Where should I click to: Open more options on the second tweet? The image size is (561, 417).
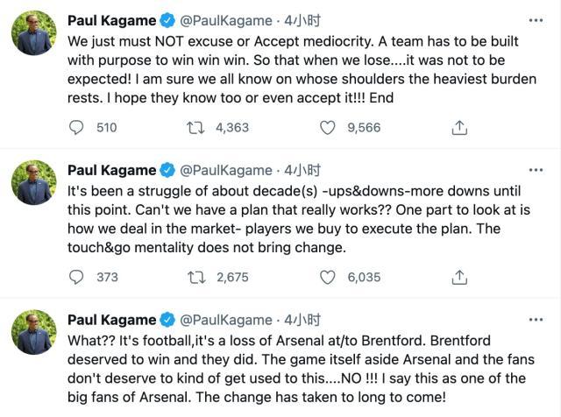[x=536, y=170]
